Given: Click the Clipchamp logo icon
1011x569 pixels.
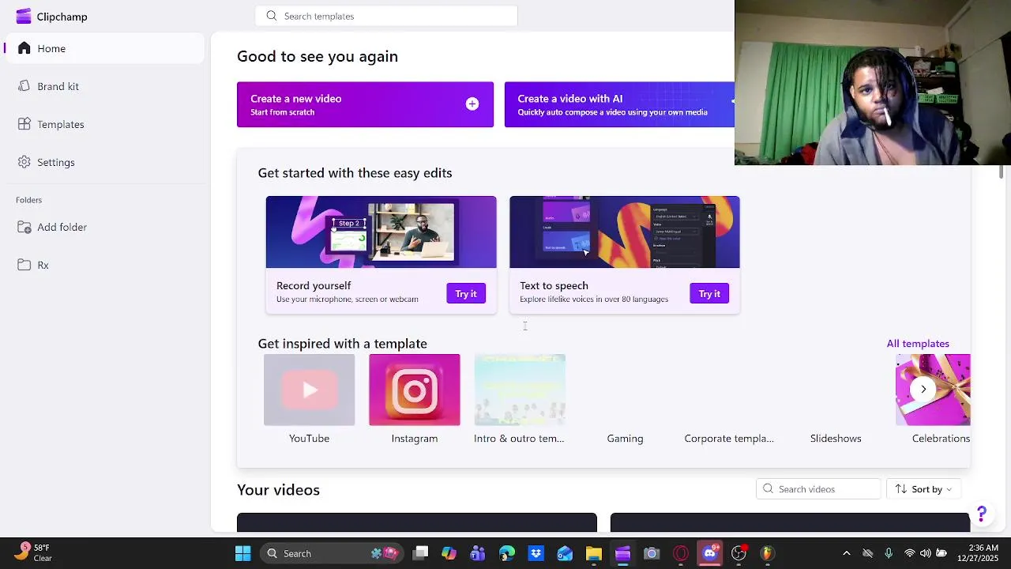Looking at the screenshot, I should tap(23, 16).
